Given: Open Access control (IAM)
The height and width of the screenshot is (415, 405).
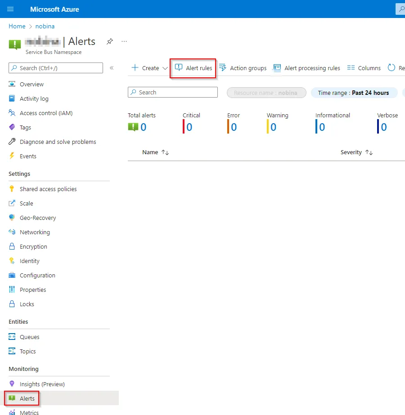Looking at the screenshot, I should [x=46, y=113].
